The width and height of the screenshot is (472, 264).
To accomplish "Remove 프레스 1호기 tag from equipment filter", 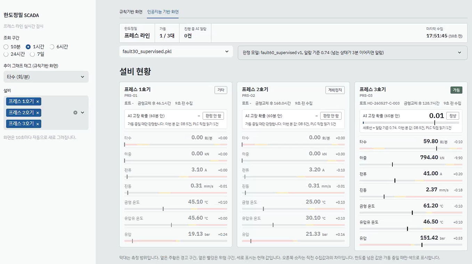I will 38,101.
